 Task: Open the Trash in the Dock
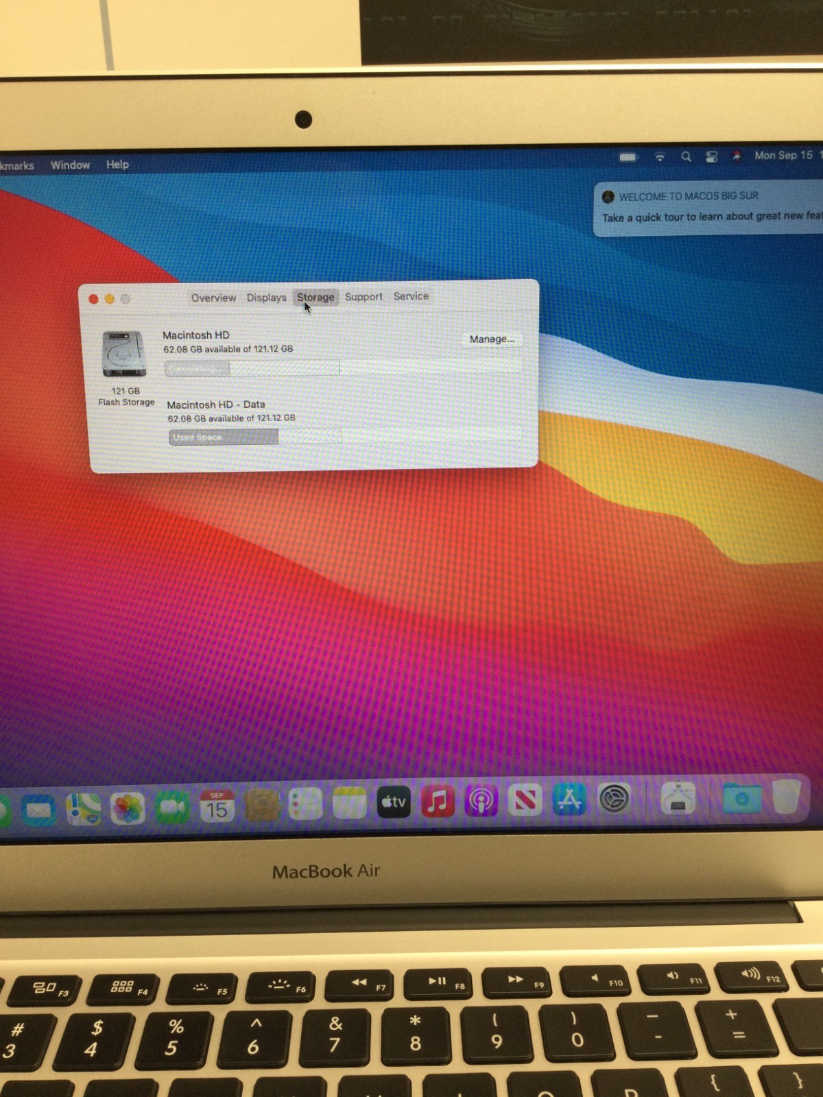(x=786, y=796)
